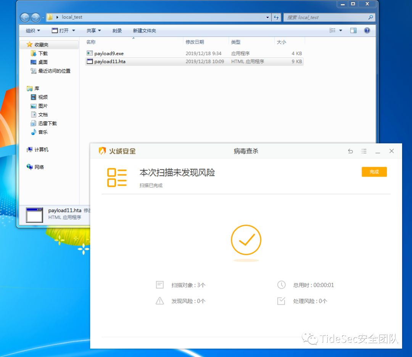Click 刻录 in the toolbar
412x357 pixels.
(117, 31)
